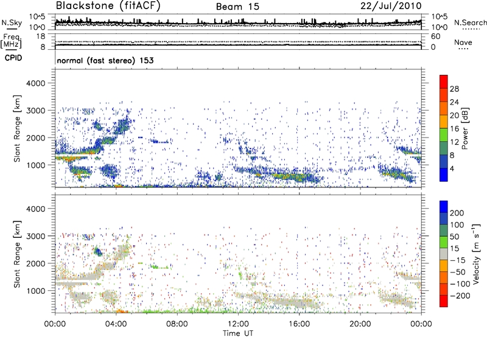Click "50" on the velocity colorbar

[x=455, y=237]
